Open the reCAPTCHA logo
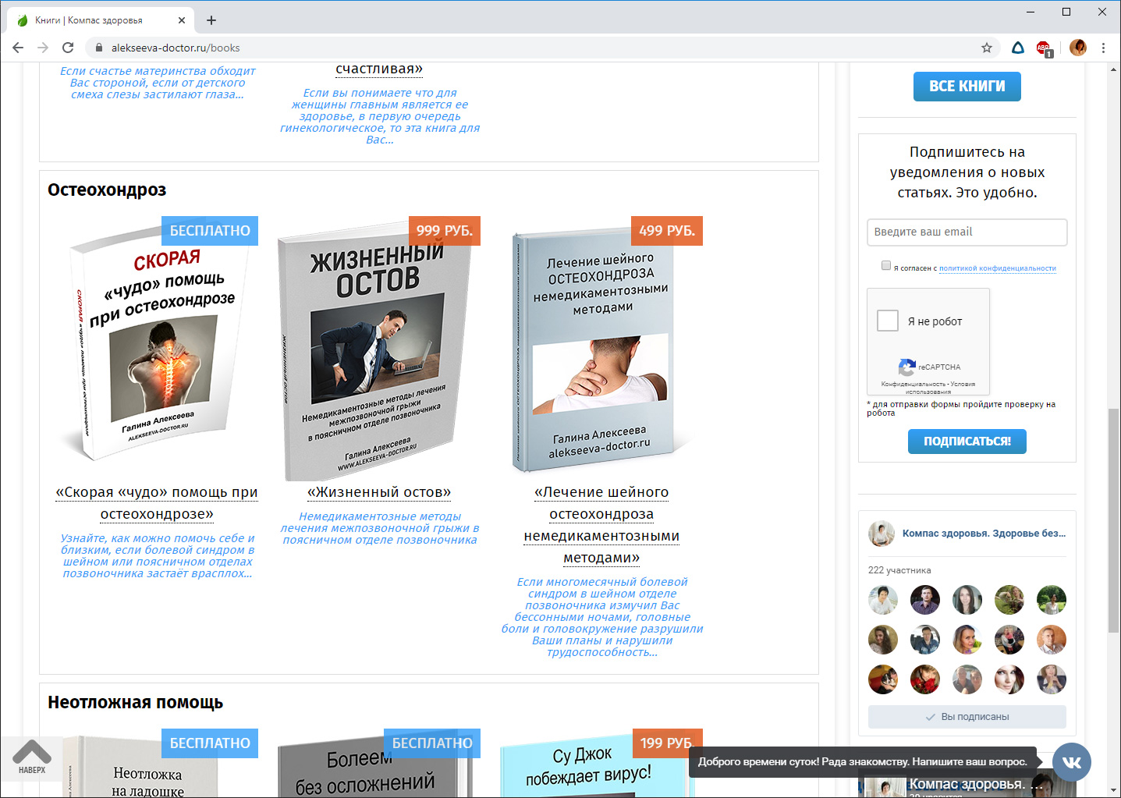 [906, 367]
